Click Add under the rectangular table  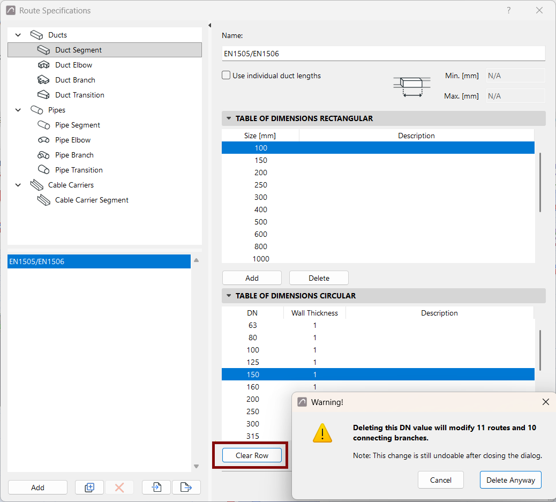252,278
